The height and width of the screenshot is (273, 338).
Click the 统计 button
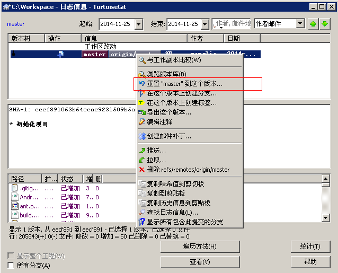tap(310, 246)
